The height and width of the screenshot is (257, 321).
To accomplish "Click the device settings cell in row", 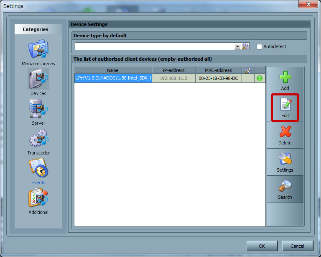I will tap(248, 78).
